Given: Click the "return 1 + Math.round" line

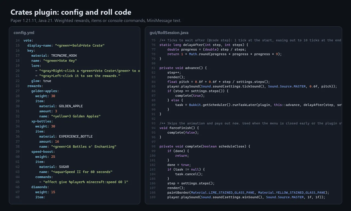Looking at the screenshot, I should 225,54.
